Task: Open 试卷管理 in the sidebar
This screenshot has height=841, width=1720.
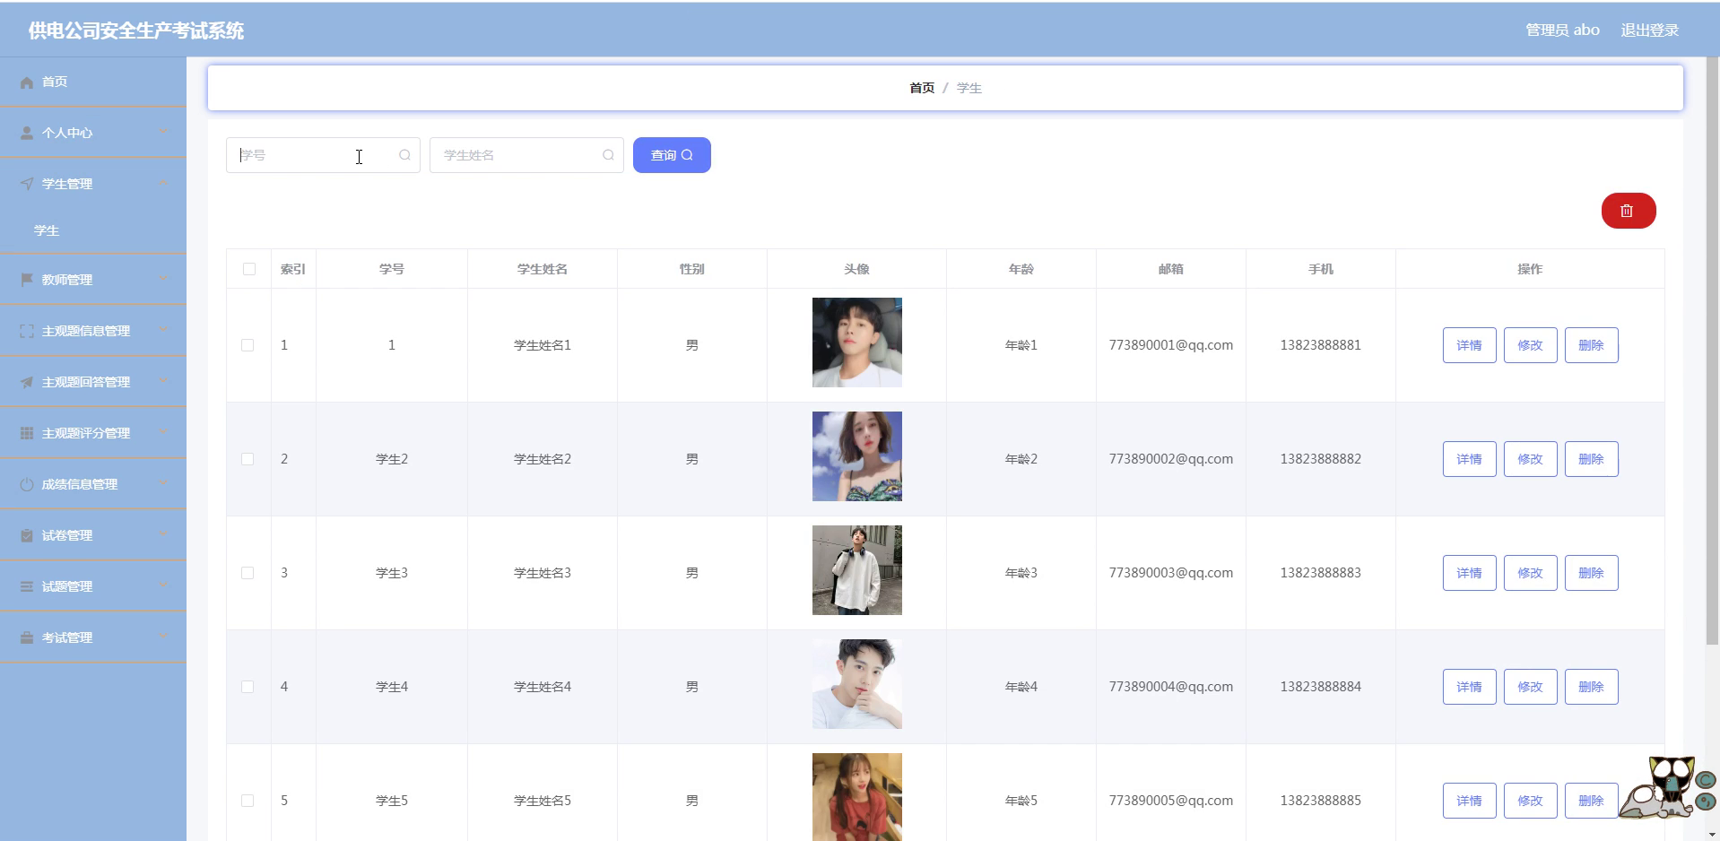Action: (x=93, y=535)
